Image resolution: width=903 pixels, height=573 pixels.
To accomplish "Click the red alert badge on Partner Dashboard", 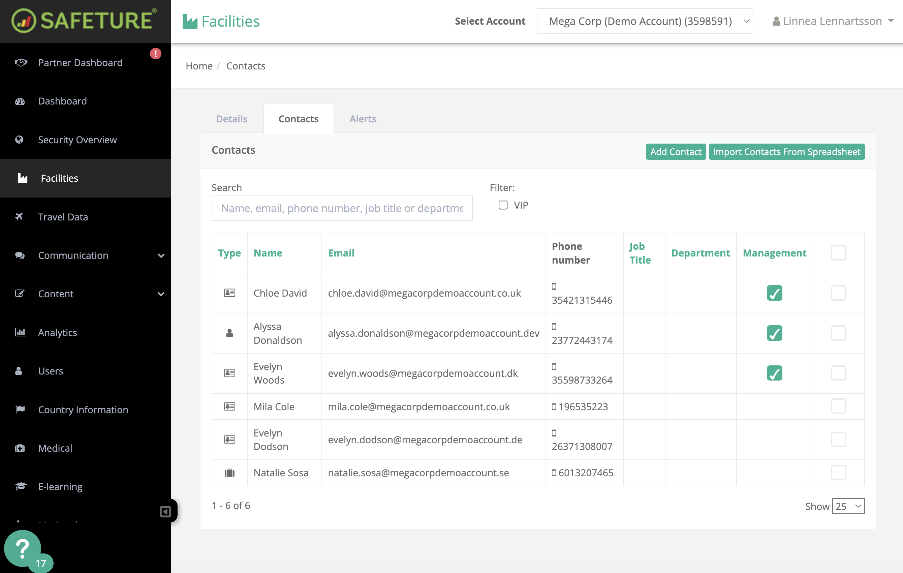I will [155, 54].
